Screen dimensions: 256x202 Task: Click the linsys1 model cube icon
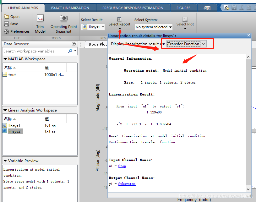(x=5, y=126)
